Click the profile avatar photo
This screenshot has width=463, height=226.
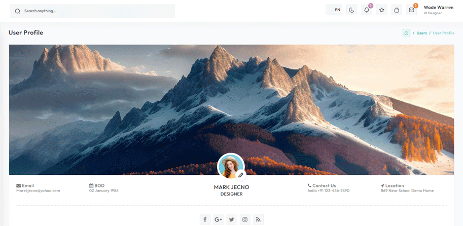coord(230,166)
